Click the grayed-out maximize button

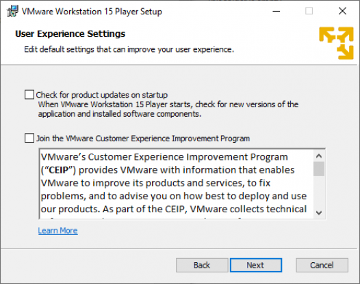[309, 11]
